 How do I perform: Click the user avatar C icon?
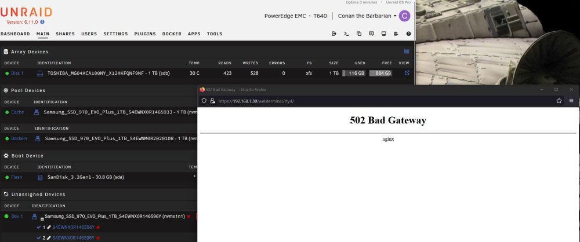[404, 16]
